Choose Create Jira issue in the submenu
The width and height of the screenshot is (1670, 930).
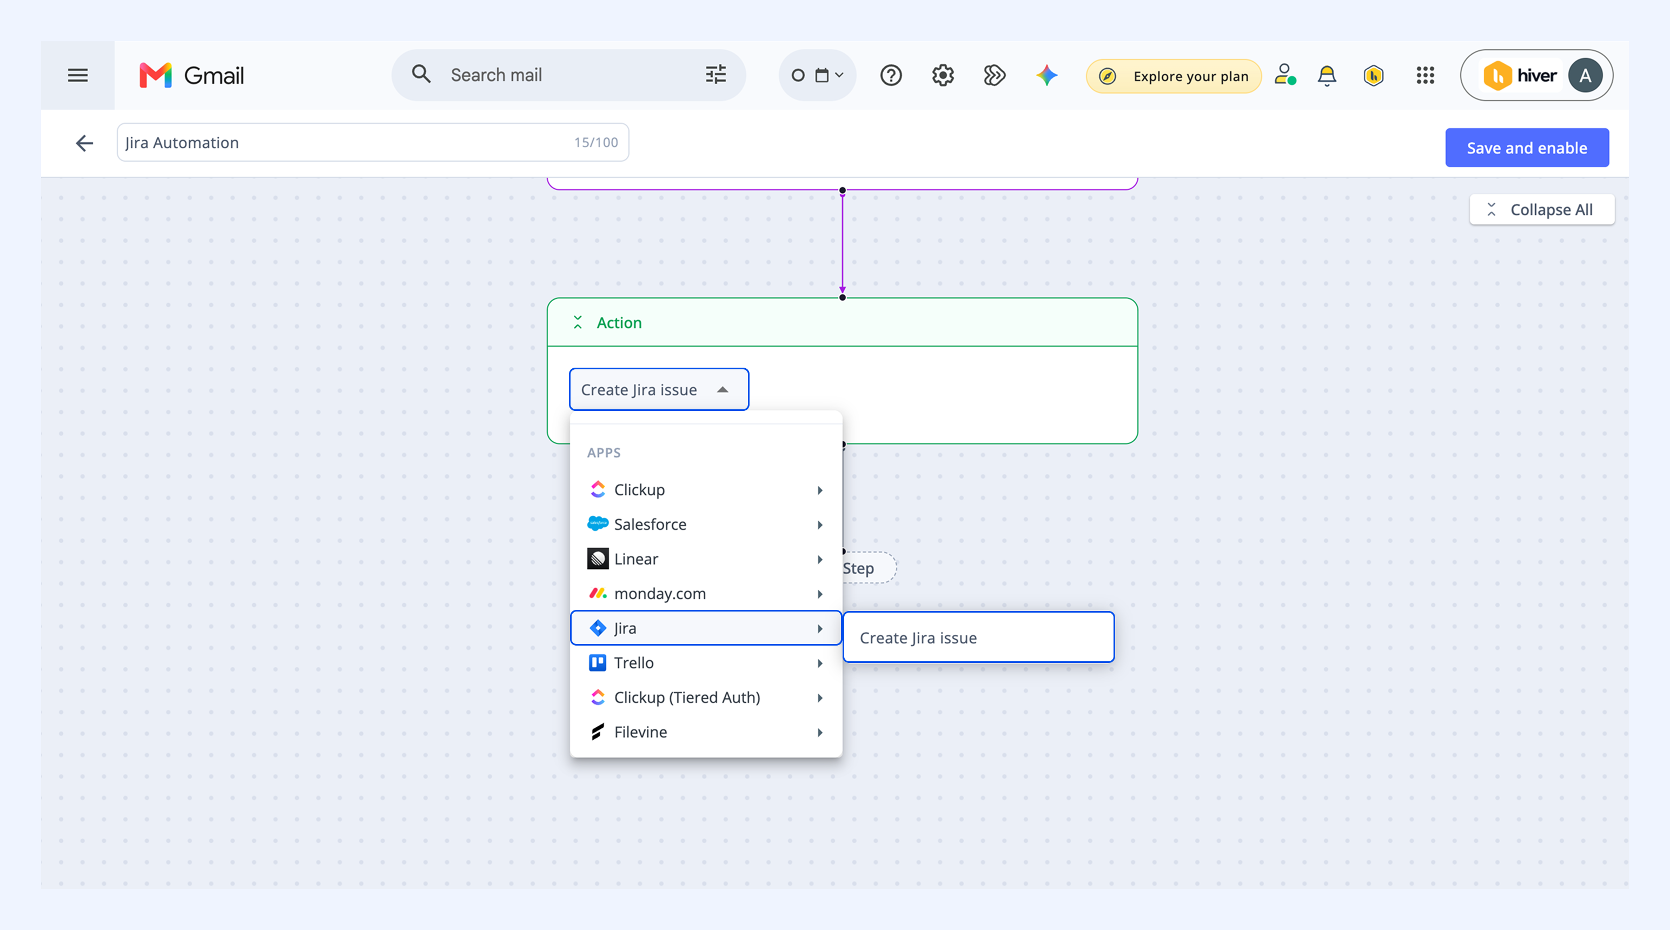[978, 637]
